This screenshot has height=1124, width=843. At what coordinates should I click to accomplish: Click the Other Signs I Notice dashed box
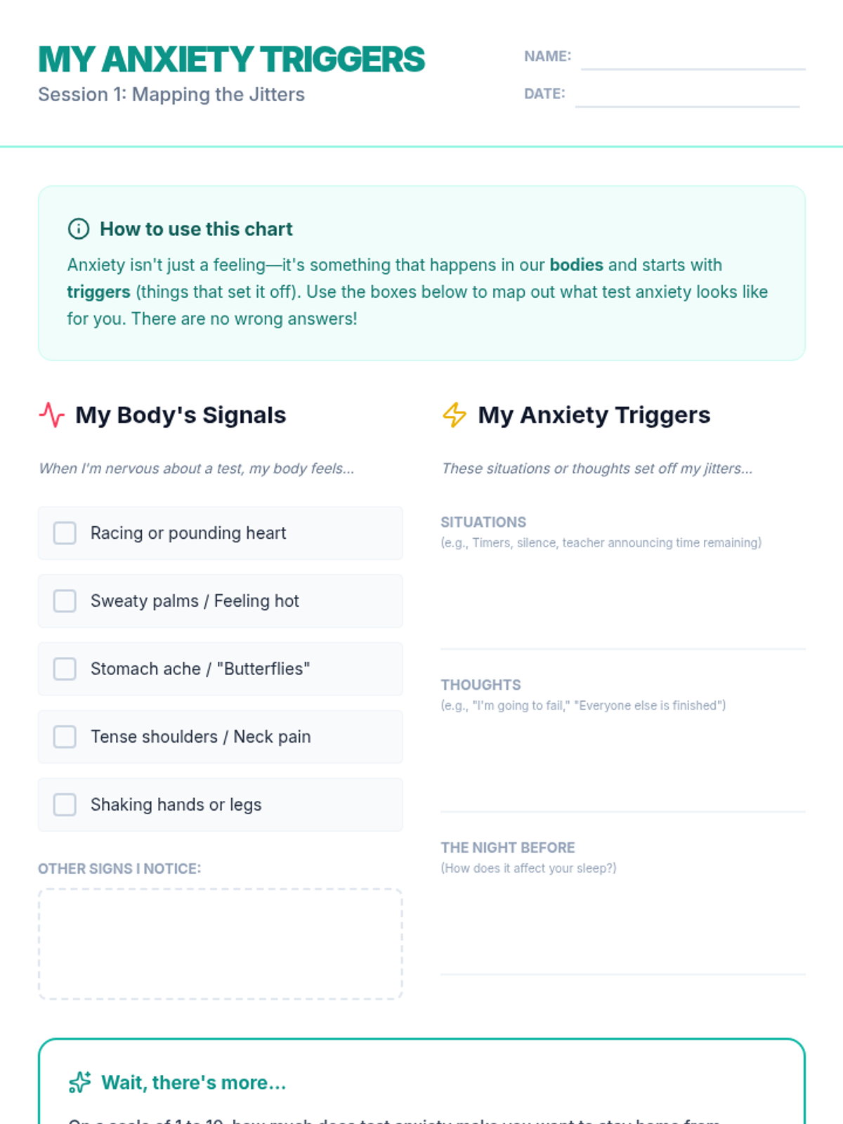coord(220,943)
